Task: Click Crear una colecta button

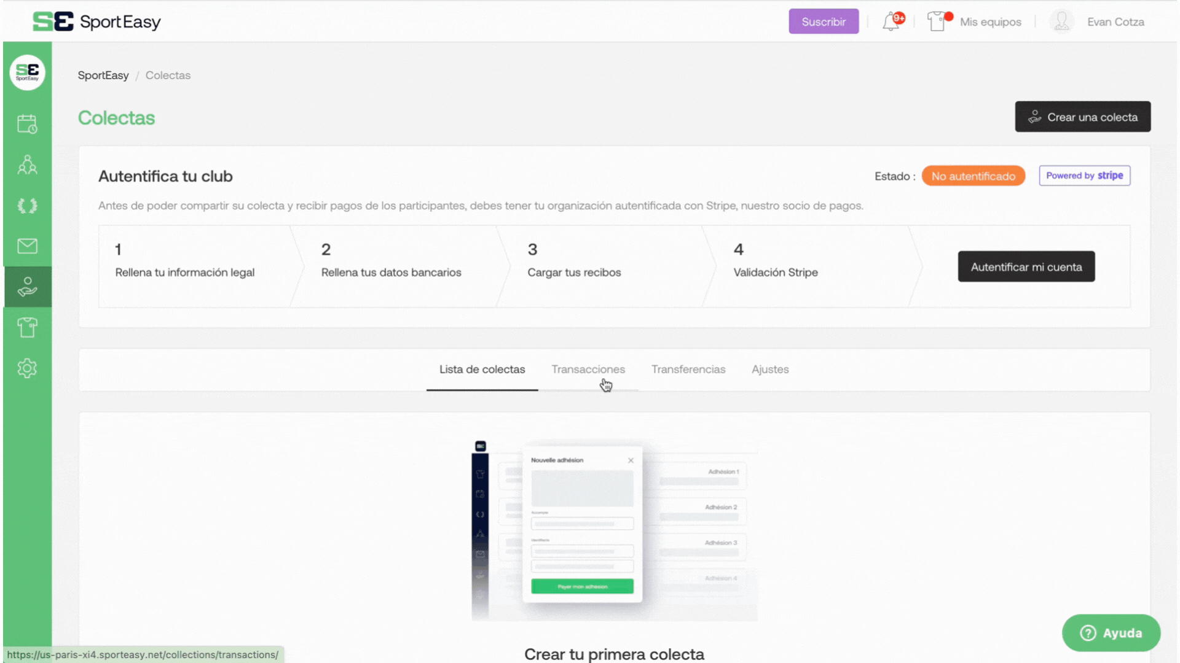Action: pos(1082,117)
